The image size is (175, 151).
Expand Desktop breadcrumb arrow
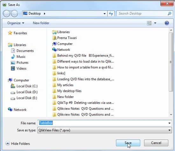45,14
